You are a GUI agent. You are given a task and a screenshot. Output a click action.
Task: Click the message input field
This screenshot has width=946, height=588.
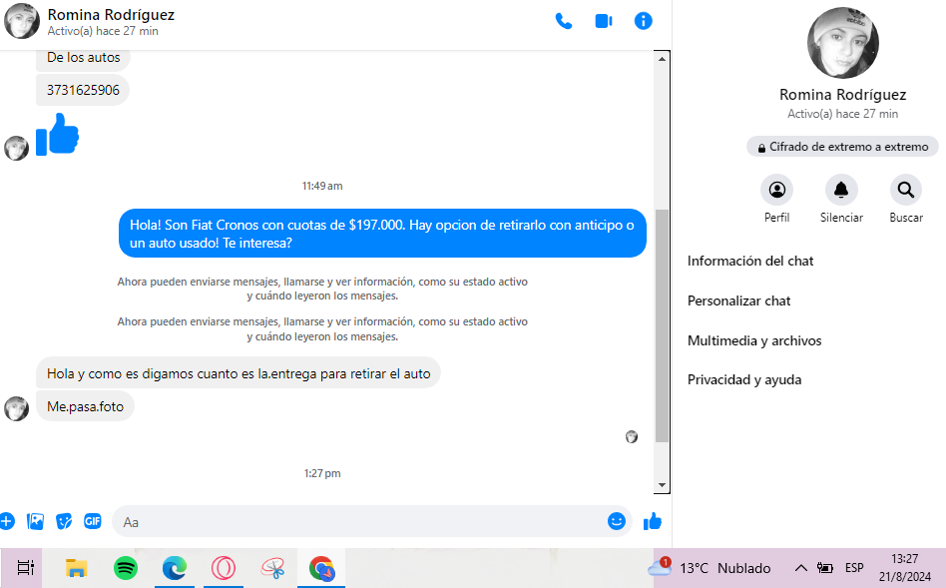359,521
